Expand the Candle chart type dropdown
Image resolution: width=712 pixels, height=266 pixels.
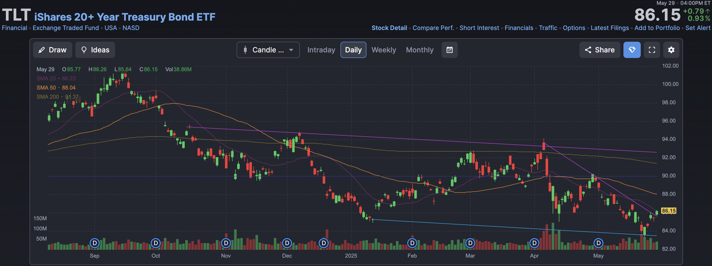pyautogui.click(x=268, y=50)
